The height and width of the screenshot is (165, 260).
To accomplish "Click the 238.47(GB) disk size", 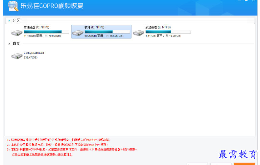I will (x=30, y=57).
